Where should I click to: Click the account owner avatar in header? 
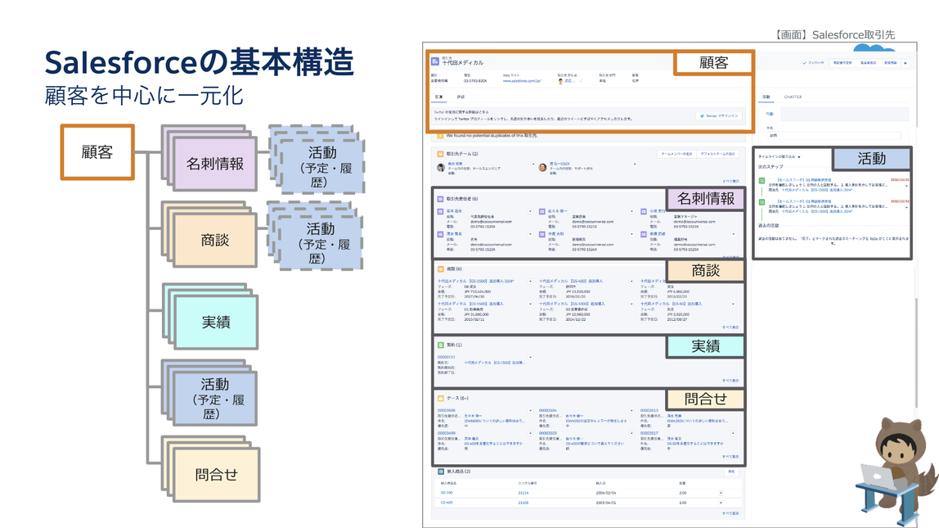click(x=560, y=80)
